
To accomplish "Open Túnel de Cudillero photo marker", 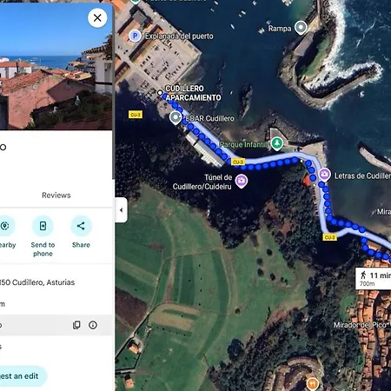I will 241,181.
